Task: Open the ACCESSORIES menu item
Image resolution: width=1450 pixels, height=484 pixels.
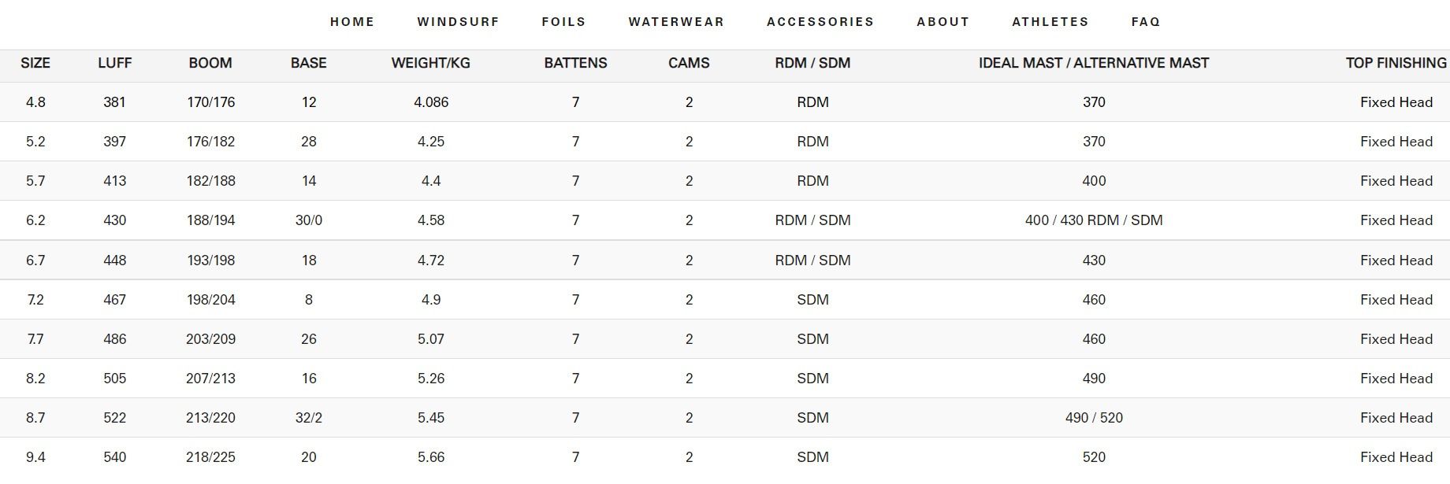Action: click(x=820, y=22)
